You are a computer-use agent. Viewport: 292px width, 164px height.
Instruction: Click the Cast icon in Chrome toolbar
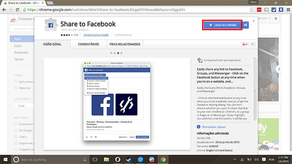point(266,10)
